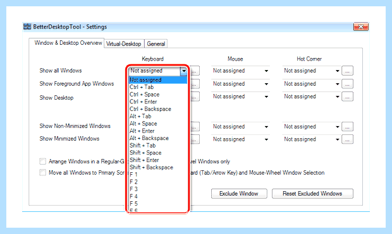Viewport: 392px width, 234px height.
Task: Choose Ctrl + Space from the list
Action: 158,95
